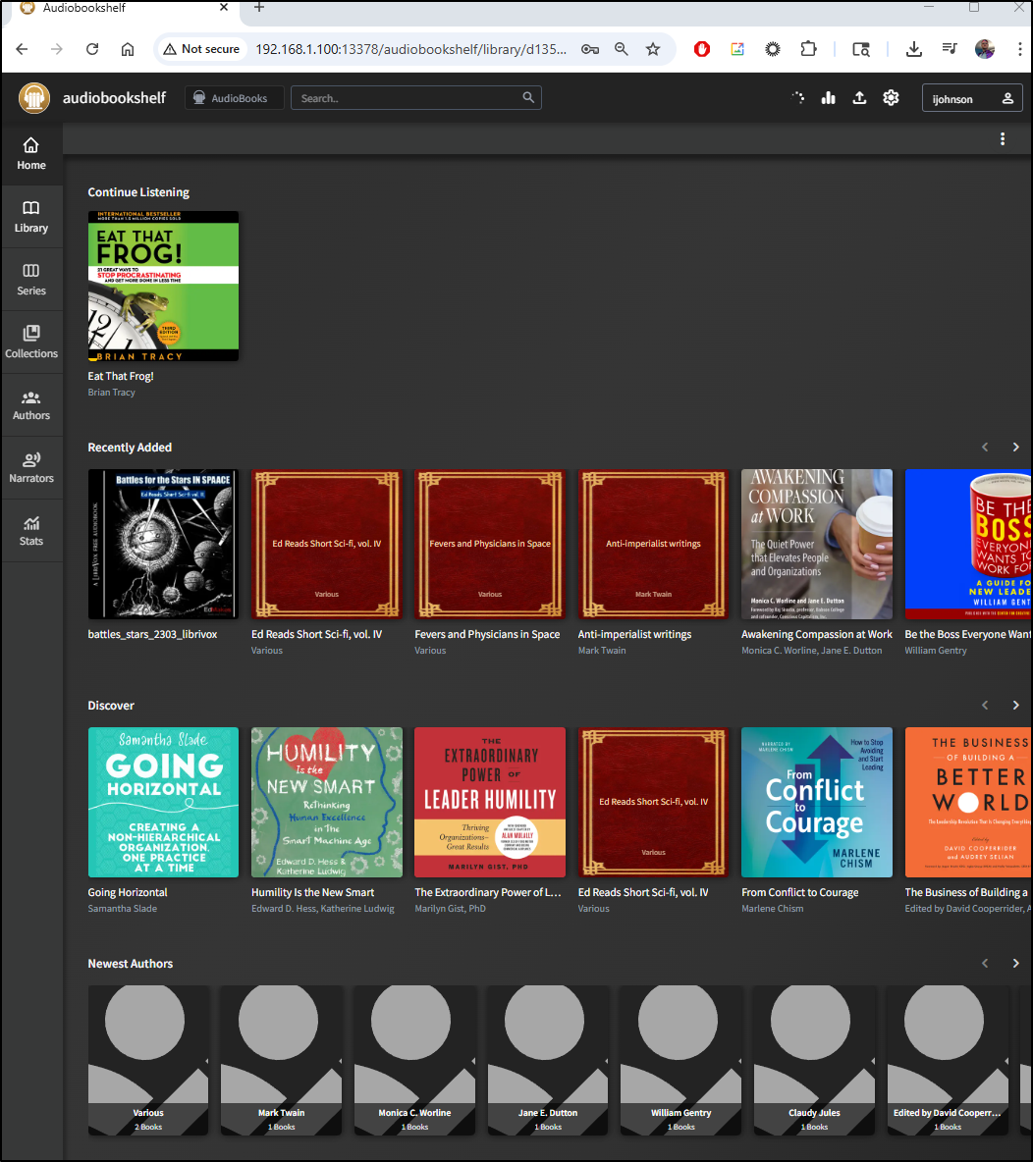Image resolution: width=1033 pixels, height=1162 pixels.
Task: Open Awakening Compassion at Work cover
Action: (x=816, y=544)
